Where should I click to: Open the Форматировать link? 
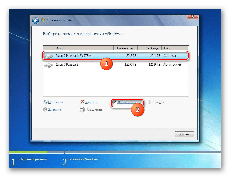click(x=129, y=102)
